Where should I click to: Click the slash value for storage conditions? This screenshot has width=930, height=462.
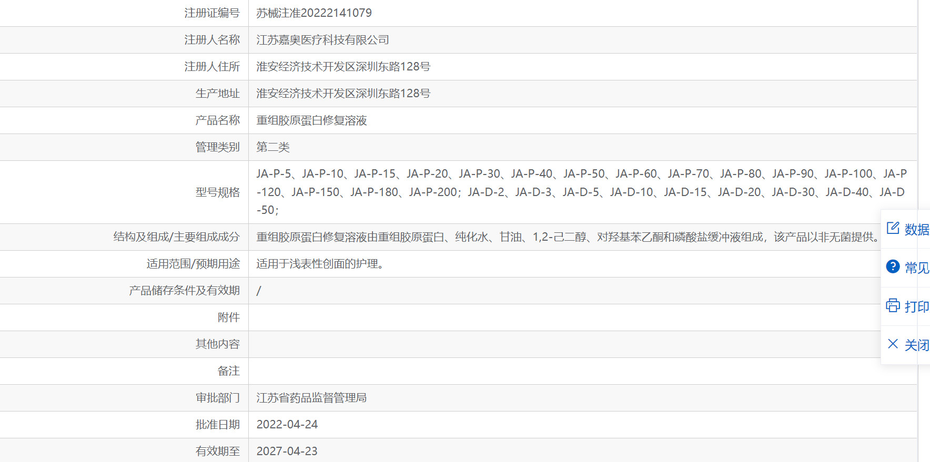pyautogui.click(x=259, y=291)
